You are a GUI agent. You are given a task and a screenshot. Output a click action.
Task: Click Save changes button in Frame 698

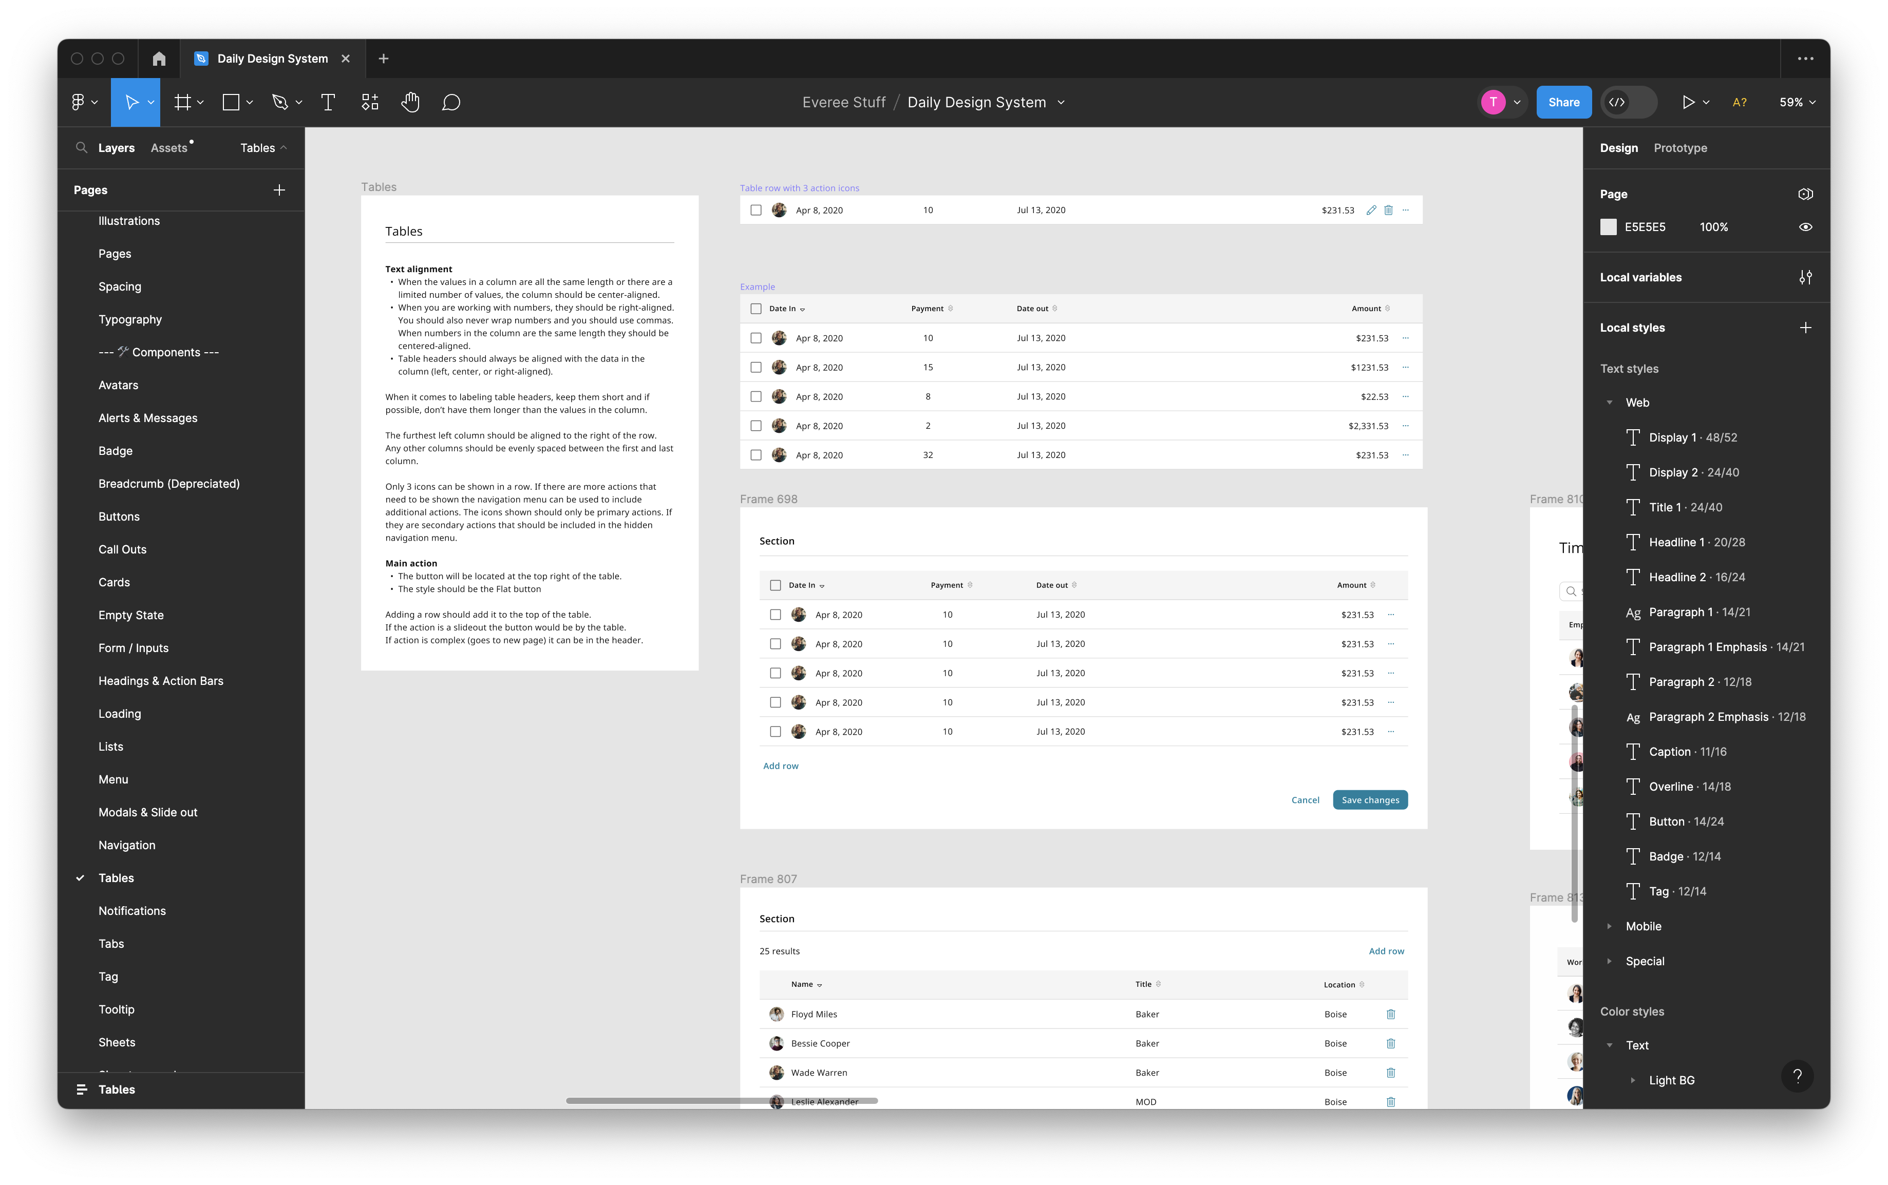click(x=1370, y=800)
